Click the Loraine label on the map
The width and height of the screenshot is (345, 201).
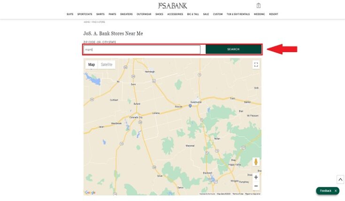click(156, 113)
